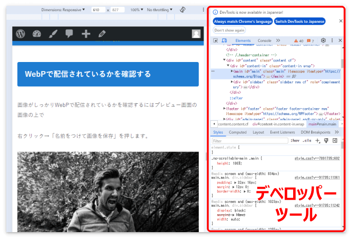352x239 pixels.
Task: Click the height: 100% declaration
Action: [229, 163]
